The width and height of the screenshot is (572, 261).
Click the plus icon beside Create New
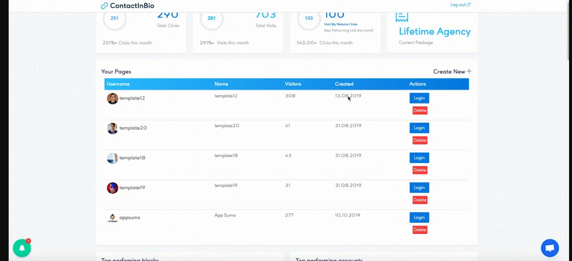pyautogui.click(x=469, y=71)
